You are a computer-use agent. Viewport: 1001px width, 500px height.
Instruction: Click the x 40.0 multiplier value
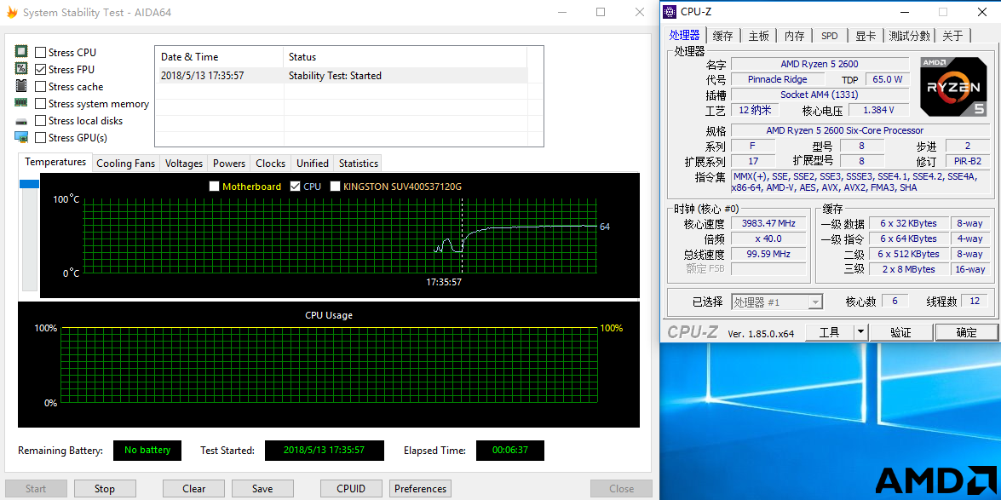(x=768, y=239)
